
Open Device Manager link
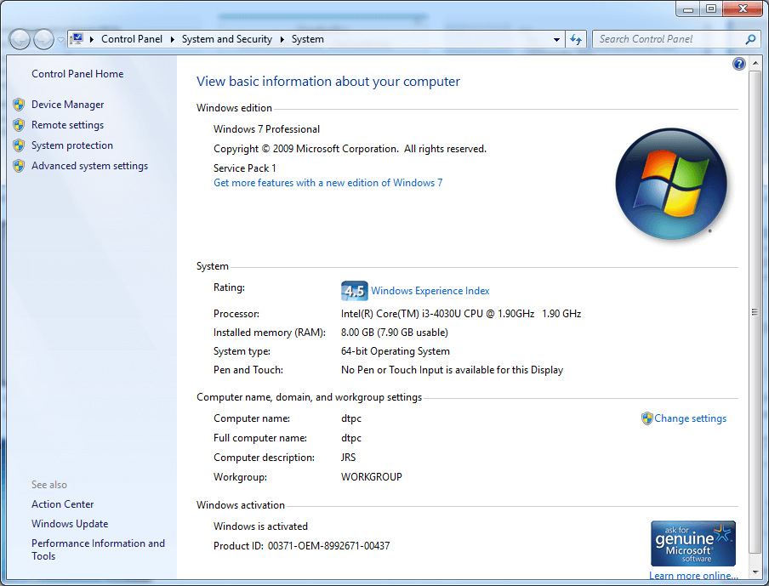pyautogui.click(x=68, y=105)
